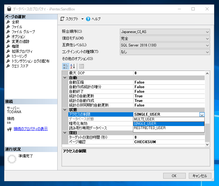Maximize the database properties window

193,9
